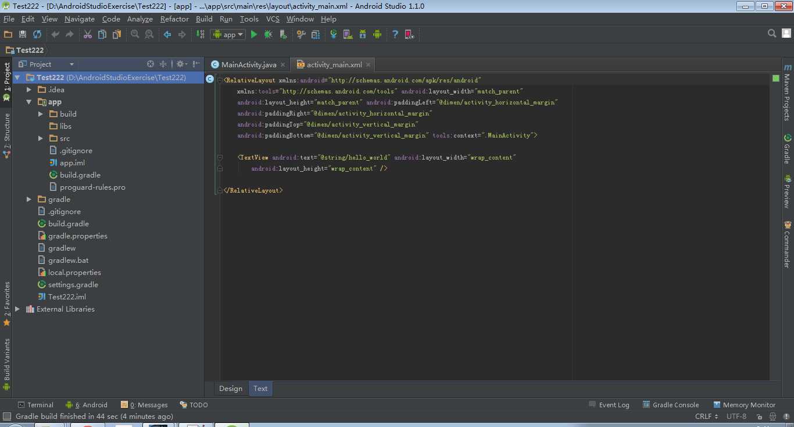Image resolution: width=794 pixels, height=427 pixels.
Task: Click the Make Project build icon
Action: tap(199, 34)
